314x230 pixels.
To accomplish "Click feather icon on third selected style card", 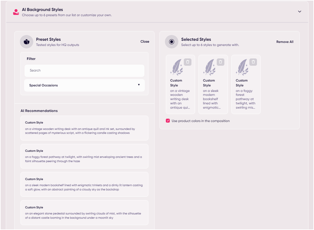I will [242, 67].
